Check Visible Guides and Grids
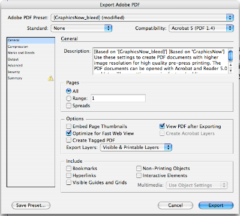The image size is (240, 216). coord(68,182)
